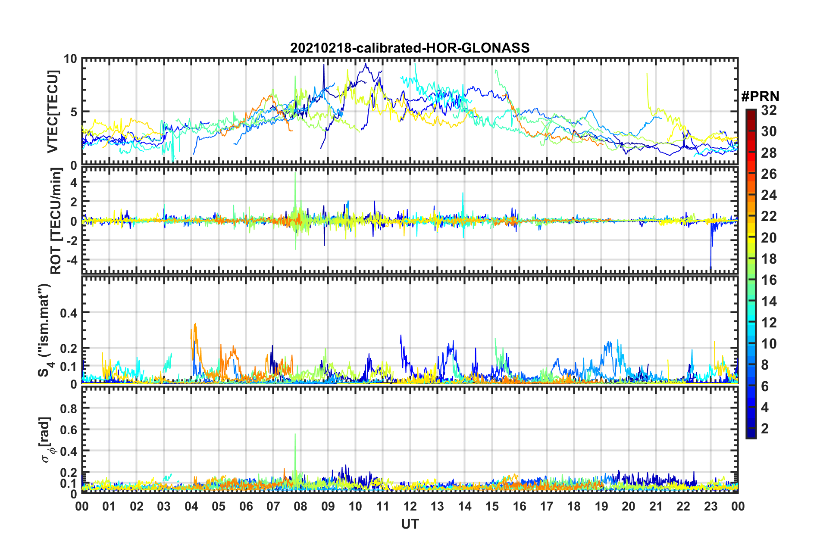The image size is (820, 548).
Task: Click the S4 axis tick label 0.2
Action: [69, 349]
